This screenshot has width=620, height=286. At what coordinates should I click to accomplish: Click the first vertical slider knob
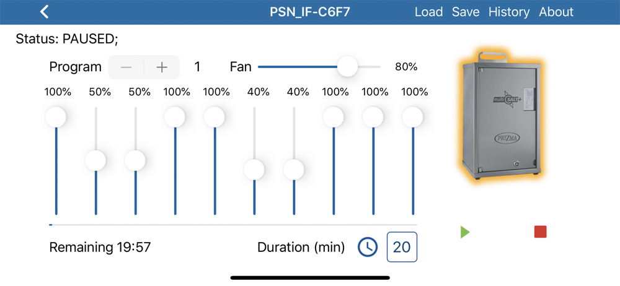[56, 116]
